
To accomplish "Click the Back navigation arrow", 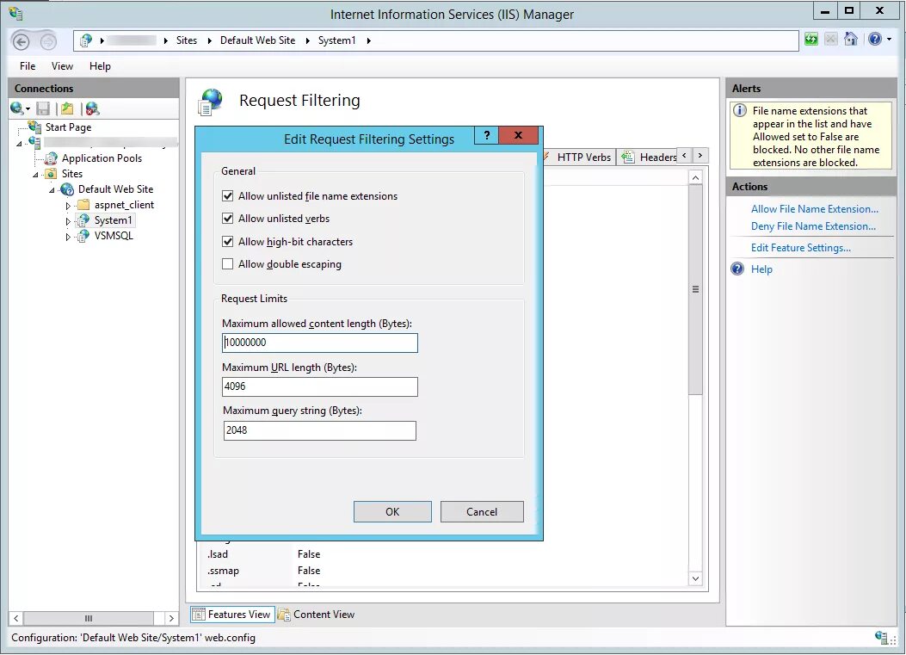I will click(x=22, y=41).
